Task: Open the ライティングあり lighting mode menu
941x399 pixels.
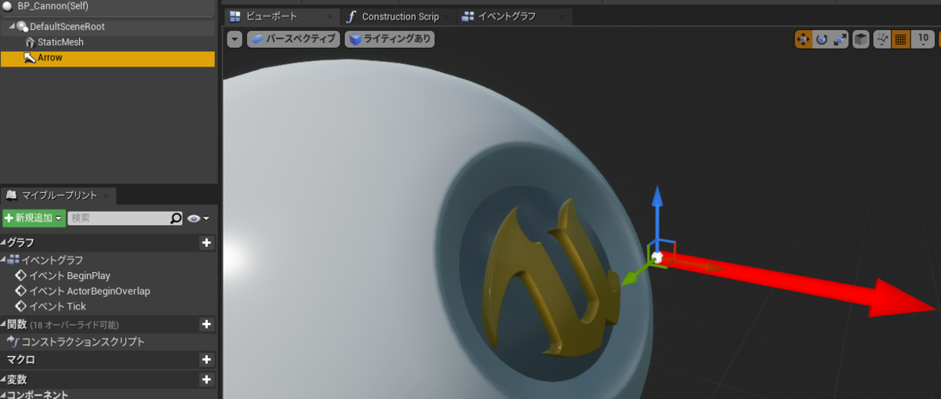Action: [390, 39]
